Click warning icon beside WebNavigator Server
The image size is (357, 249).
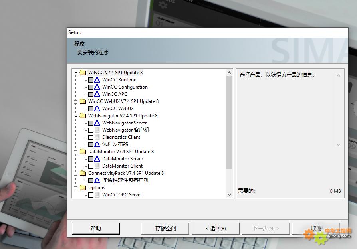pyautogui.click(x=97, y=123)
